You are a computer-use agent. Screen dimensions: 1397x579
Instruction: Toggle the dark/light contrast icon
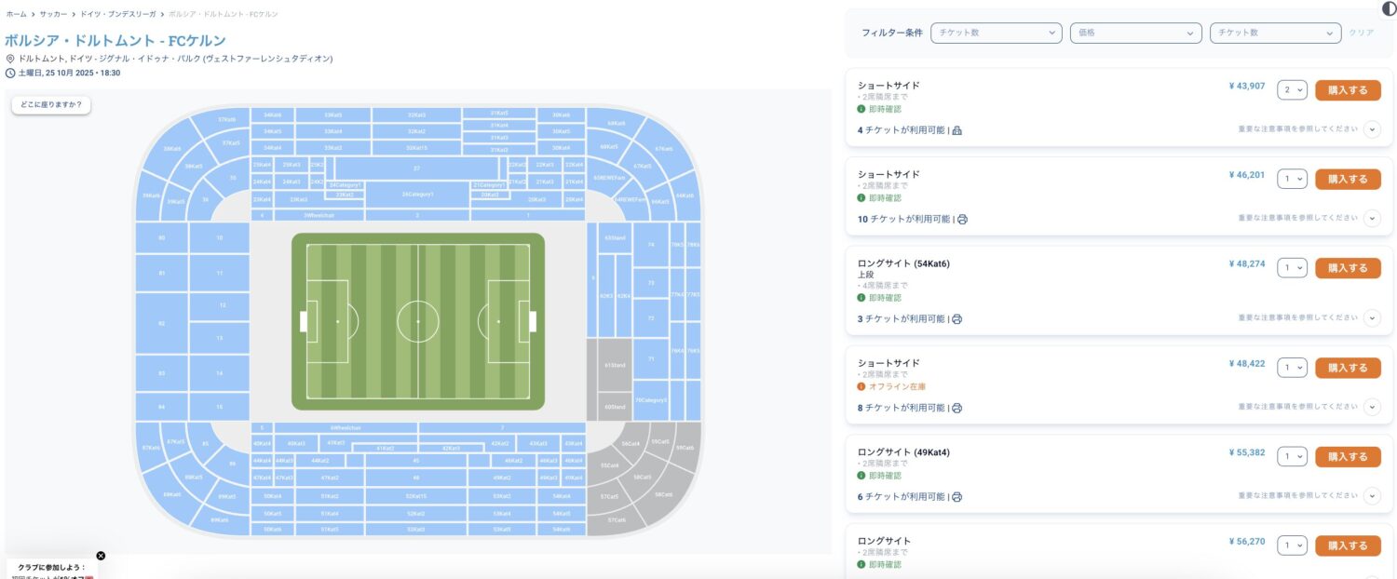point(1389,8)
